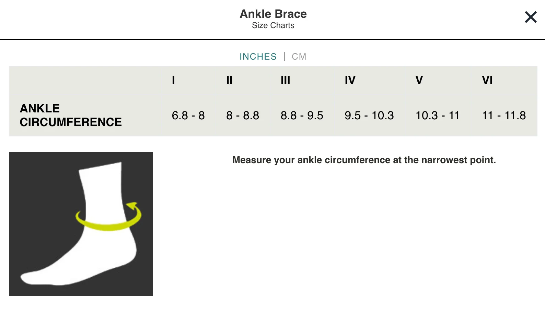Select the 10.3 - 11 measurement cell
This screenshot has height=316, width=545.
click(438, 116)
